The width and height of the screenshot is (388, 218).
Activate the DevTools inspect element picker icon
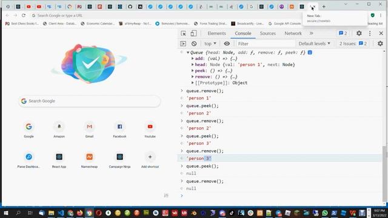coord(183,33)
